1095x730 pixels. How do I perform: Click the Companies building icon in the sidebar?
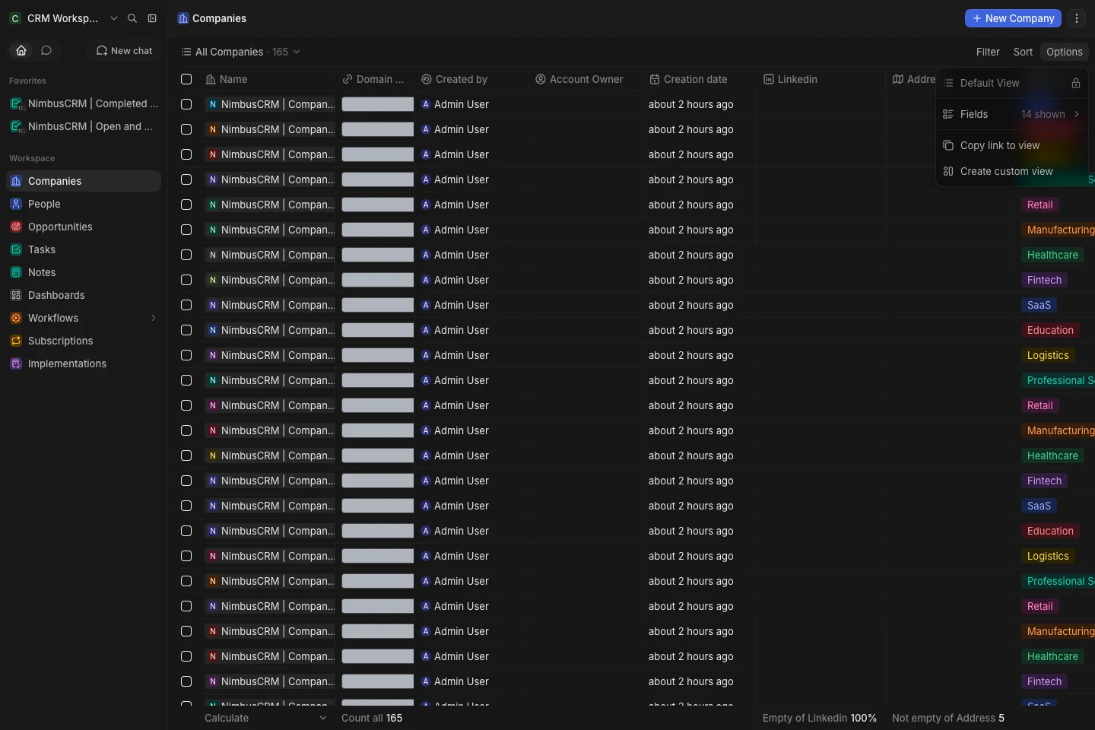16,181
